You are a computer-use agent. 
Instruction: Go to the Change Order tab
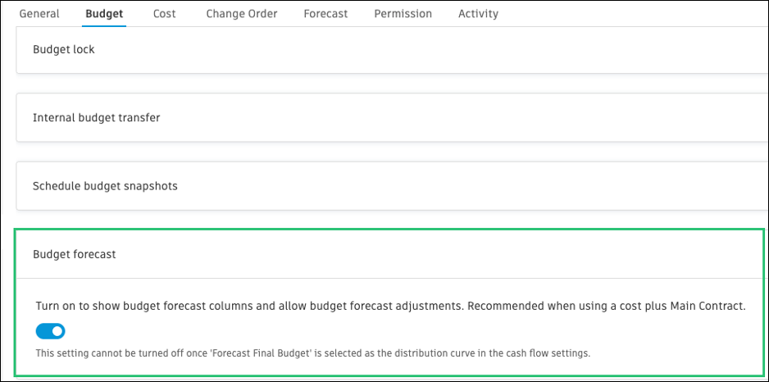click(x=241, y=14)
